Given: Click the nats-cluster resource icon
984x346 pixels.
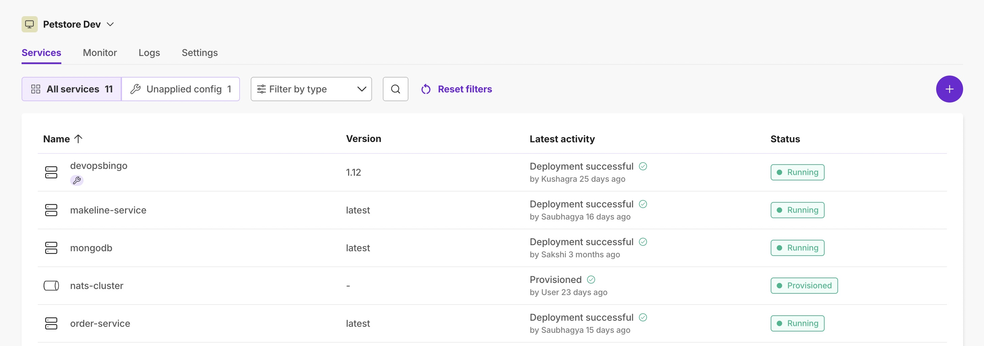Looking at the screenshot, I should (x=51, y=286).
